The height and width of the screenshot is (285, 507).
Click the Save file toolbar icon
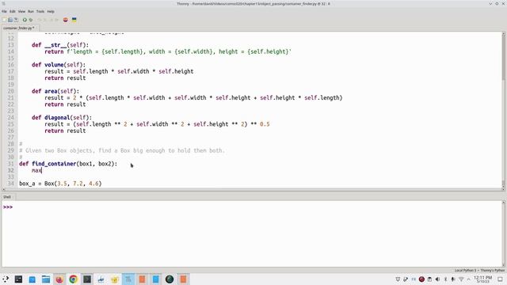tap(16, 20)
